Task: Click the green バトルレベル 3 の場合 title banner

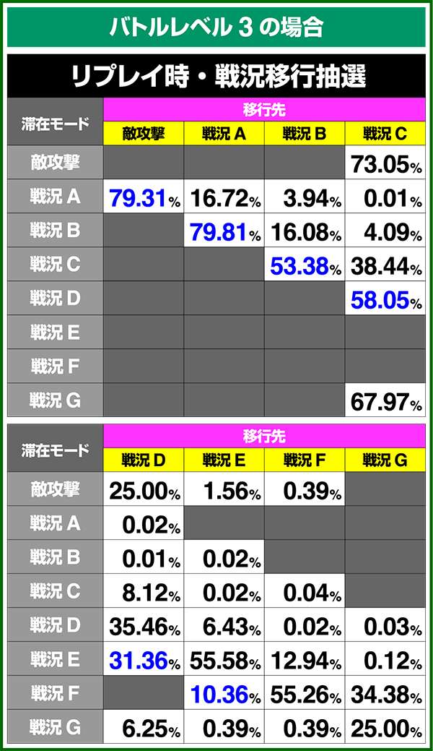Action: [216, 27]
